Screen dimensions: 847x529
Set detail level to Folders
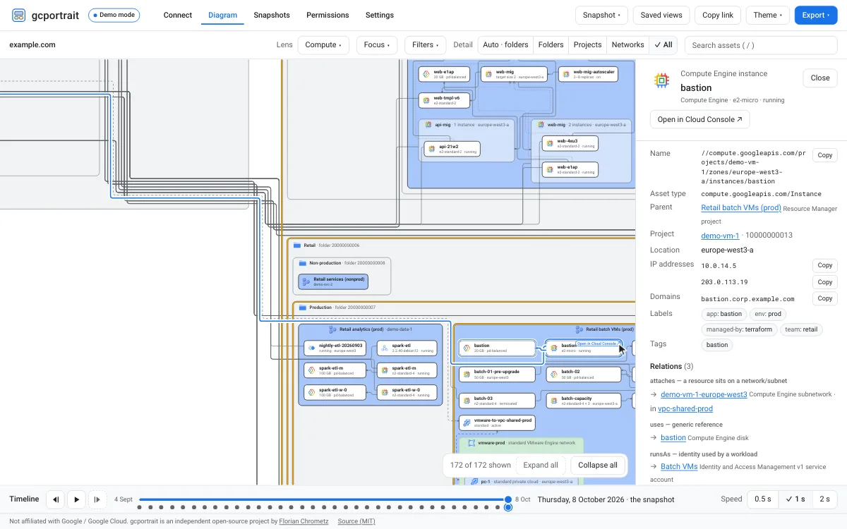coord(551,44)
